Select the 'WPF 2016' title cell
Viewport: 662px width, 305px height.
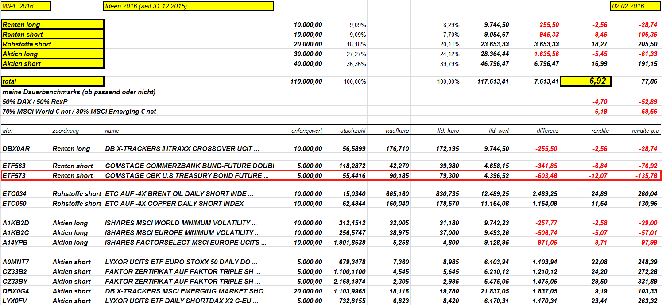[x=26, y=6]
